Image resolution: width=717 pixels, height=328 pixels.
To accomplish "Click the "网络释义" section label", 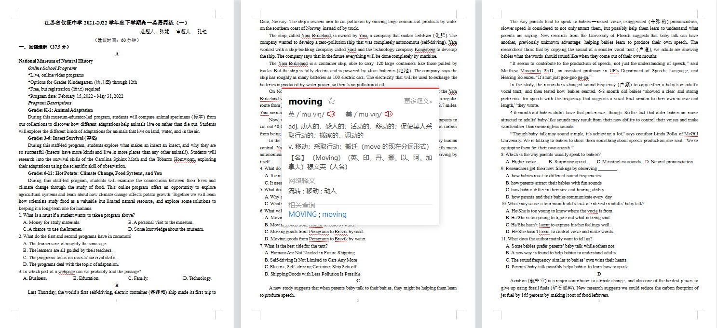I will (x=302, y=180).
